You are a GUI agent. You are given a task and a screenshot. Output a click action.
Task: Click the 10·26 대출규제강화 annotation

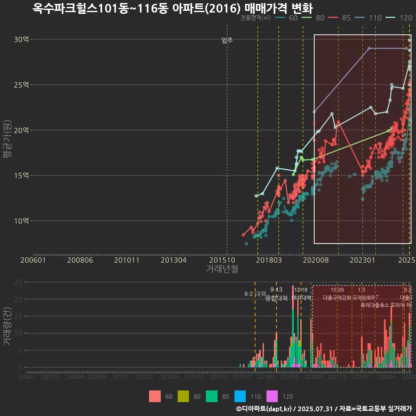337,294
